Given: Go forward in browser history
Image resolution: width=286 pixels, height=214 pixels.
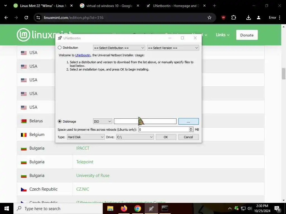Looking at the screenshot, I should [16, 18].
